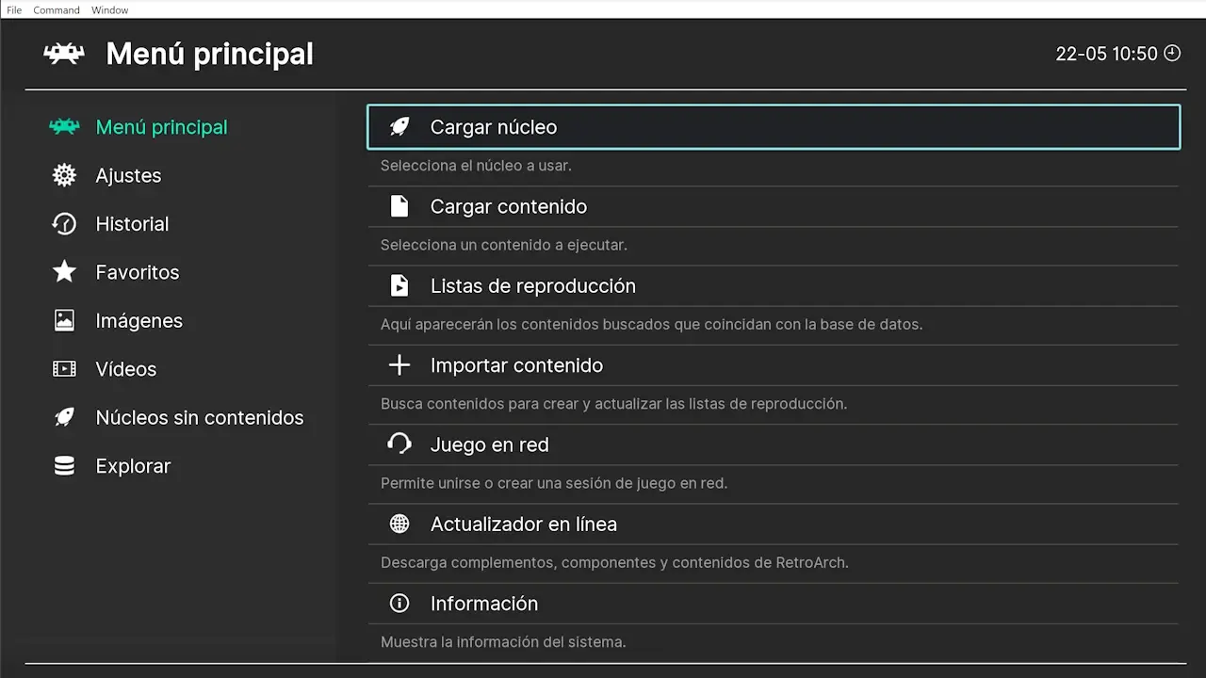Click the star icon for Favoritos
The height and width of the screenshot is (678, 1206).
point(63,272)
